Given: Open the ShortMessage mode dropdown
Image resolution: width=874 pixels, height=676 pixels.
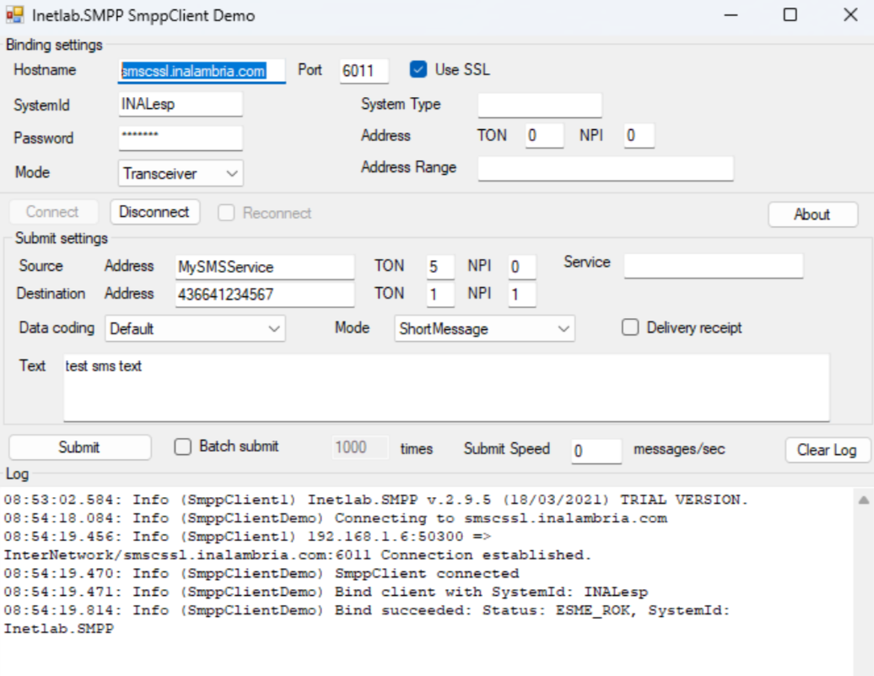Looking at the screenshot, I should click(484, 328).
